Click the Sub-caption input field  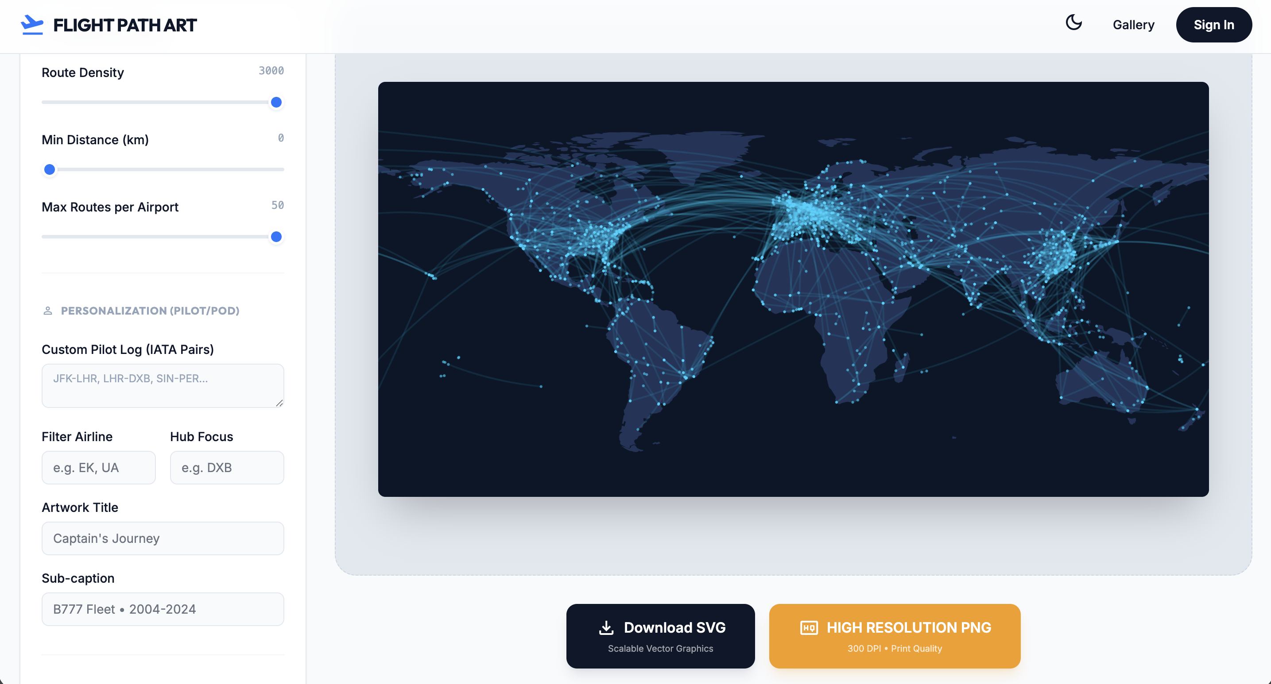tap(163, 610)
